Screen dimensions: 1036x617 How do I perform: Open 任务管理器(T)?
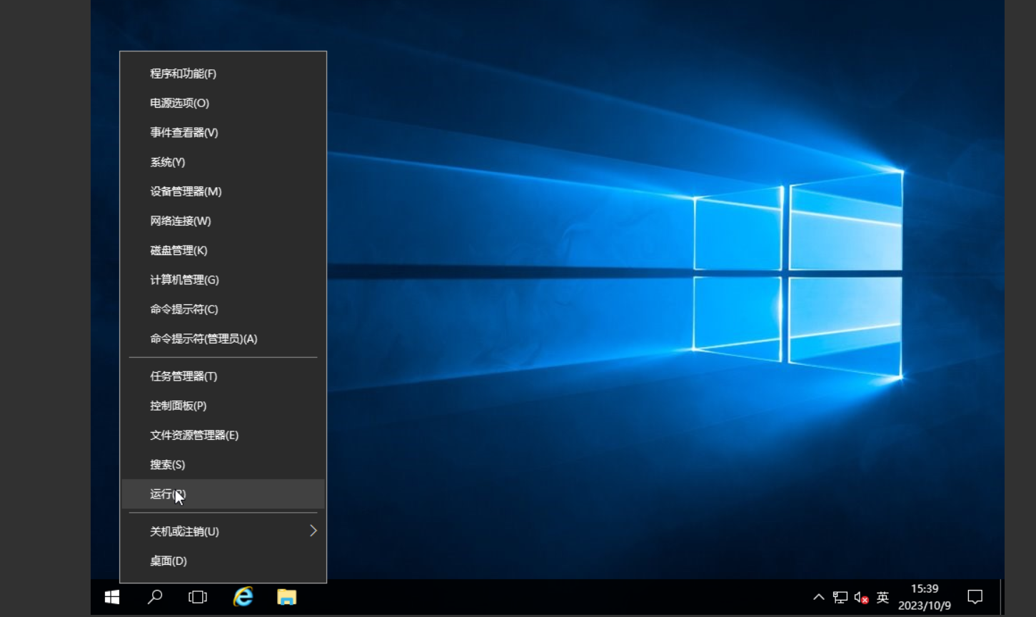tap(223, 376)
